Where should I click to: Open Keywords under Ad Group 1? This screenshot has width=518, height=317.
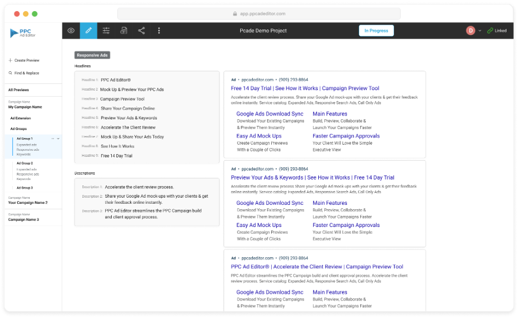(23, 154)
